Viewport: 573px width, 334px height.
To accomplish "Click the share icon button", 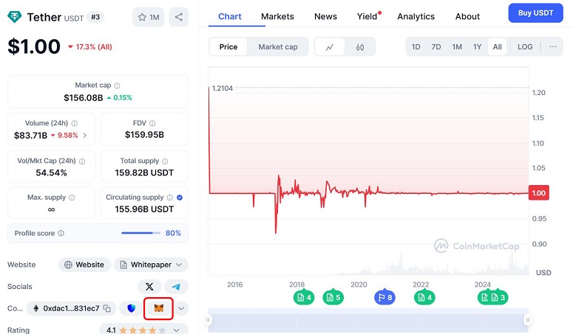I will point(179,17).
